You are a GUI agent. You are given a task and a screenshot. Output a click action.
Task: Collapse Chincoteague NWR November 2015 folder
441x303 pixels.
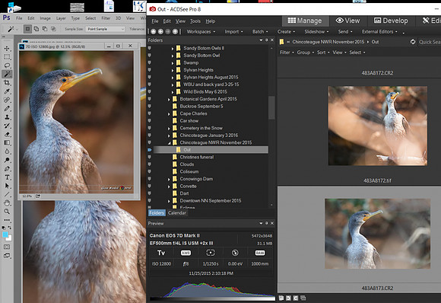point(170,143)
